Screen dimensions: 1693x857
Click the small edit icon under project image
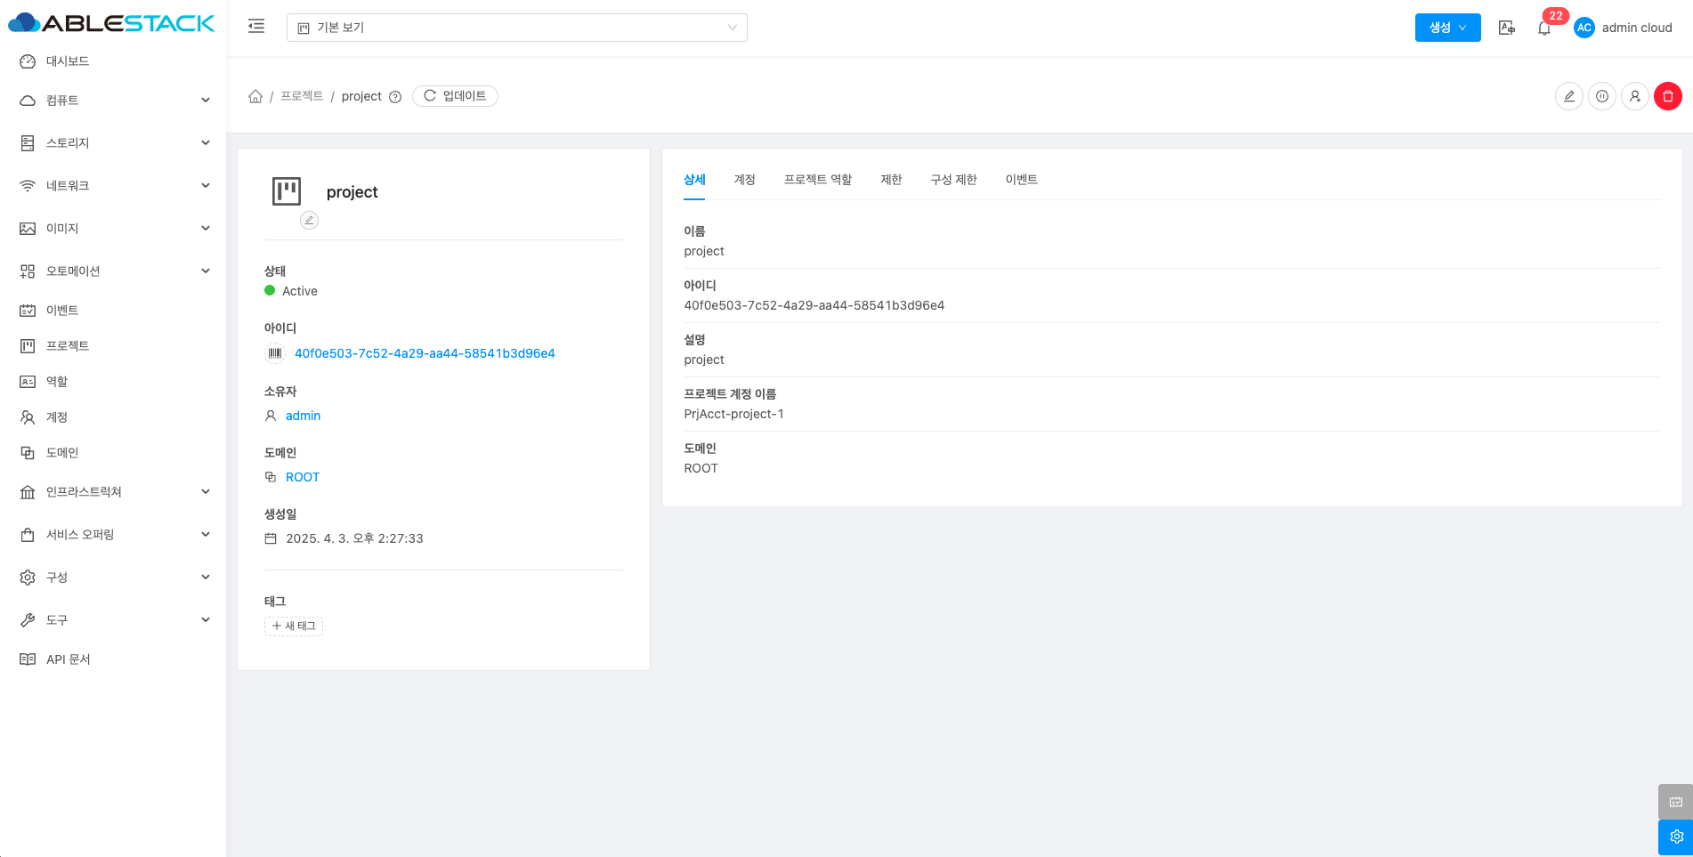tap(309, 220)
